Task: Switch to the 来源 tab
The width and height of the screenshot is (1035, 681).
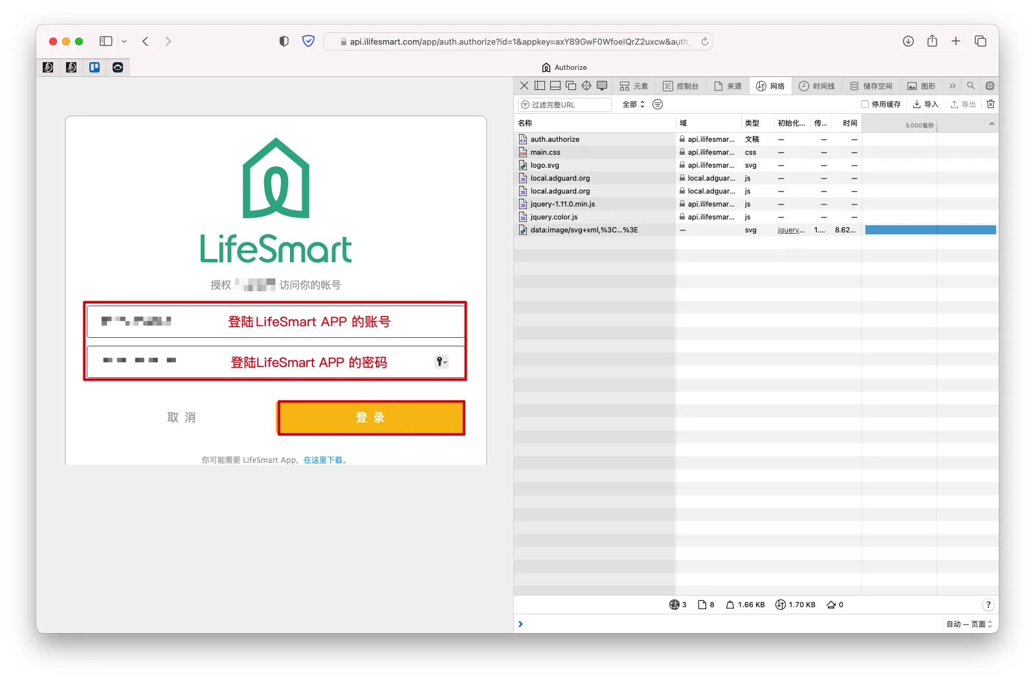Action: 728,85
